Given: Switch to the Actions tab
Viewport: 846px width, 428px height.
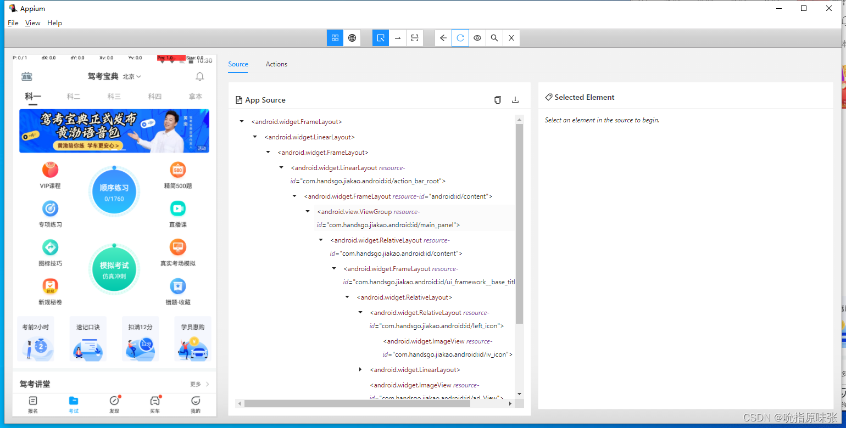Looking at the screenshot, I should 276,64.
